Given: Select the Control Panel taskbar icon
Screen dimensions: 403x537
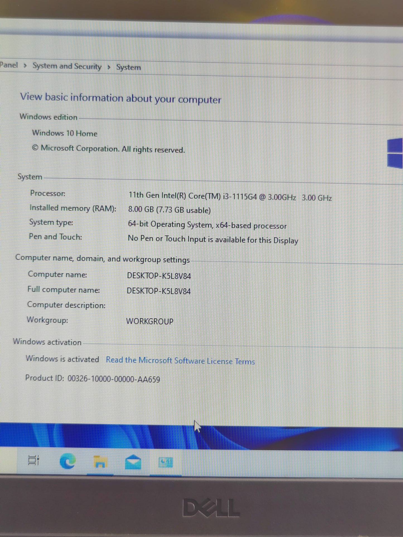Looking at the screenshot, I should pyautogui.click(x=166, y=462).
